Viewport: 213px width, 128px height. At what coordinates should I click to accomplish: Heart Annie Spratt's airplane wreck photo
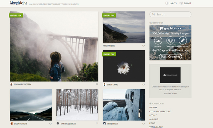(143, 123)
